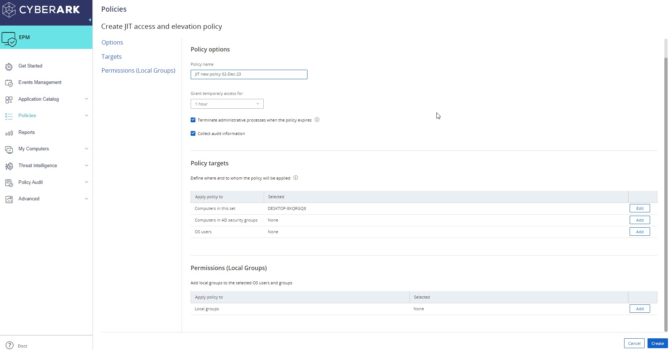Screen dimensions: 672x350
Task: Expand the Threat Intelligence menu chevron
Action: tap(87, 165)
